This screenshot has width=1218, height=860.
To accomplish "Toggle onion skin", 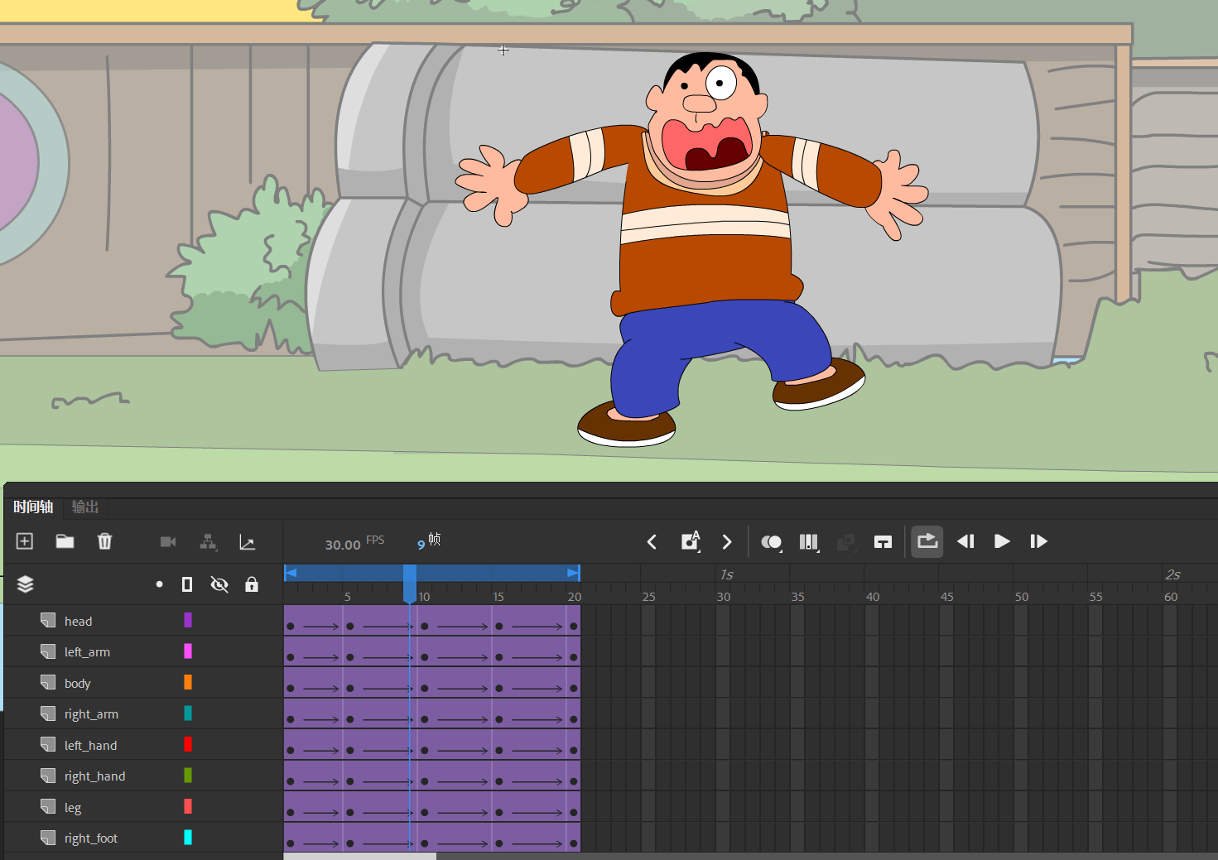I will tap(772, 542).
